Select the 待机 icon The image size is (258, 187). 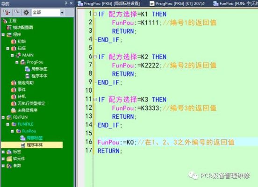(14, 97)
